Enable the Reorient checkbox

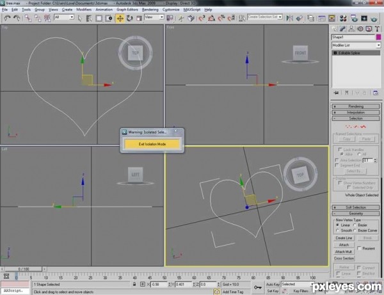click(359, 248)
